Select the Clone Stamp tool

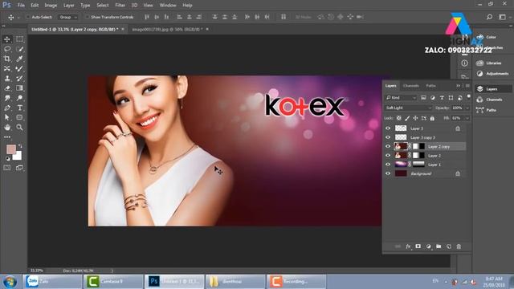[x=7, y=79]
